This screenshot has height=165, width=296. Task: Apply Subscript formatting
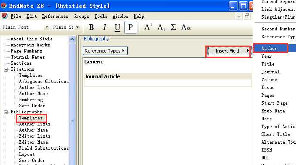click(161, 27)
